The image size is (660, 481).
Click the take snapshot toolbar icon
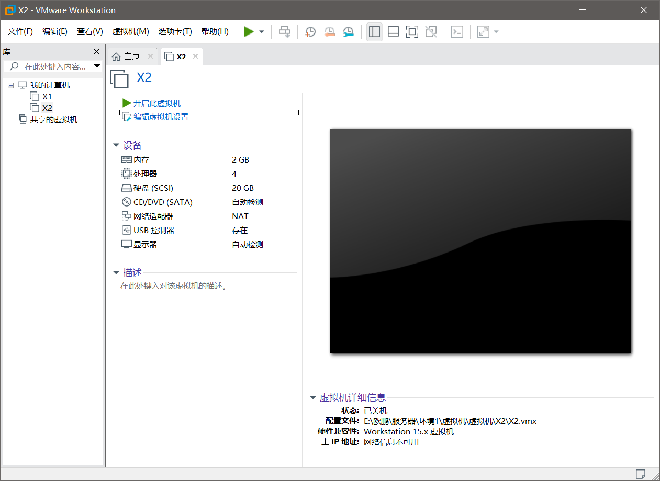(x=310, y=32)
